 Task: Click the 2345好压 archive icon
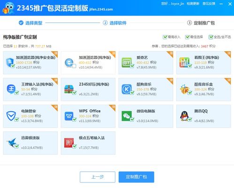tap(68, 89)
